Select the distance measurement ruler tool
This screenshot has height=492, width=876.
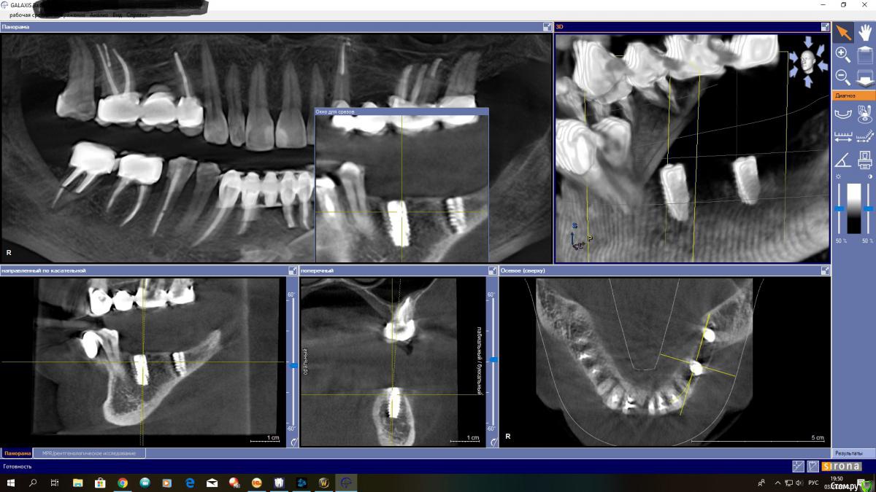(x=843, y=136)
